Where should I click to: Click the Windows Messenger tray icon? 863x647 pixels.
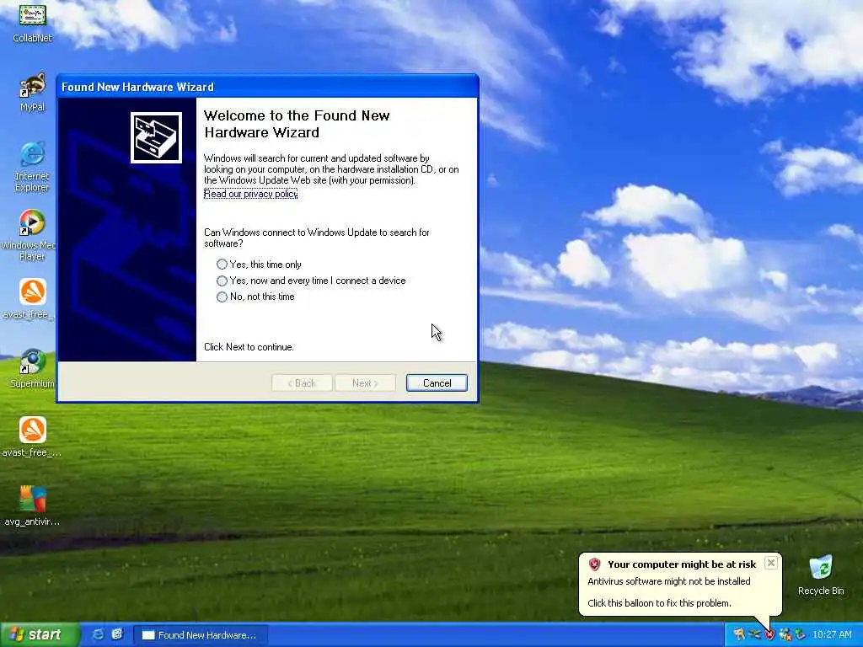coord(785,634)
